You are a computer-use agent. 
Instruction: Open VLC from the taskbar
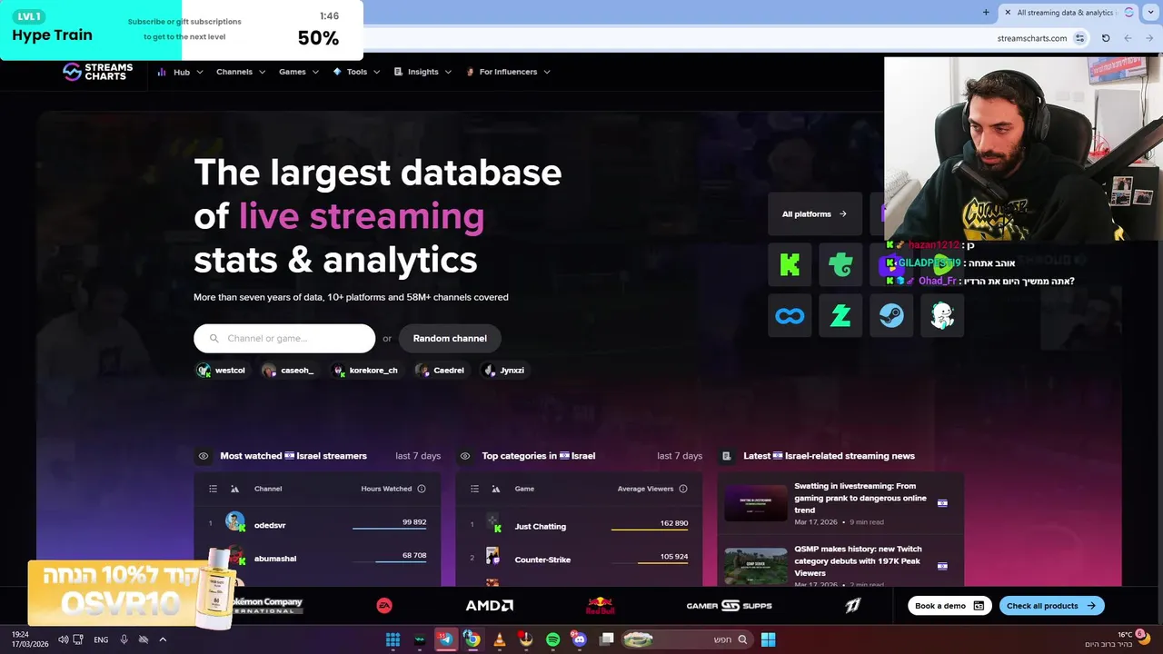pos(499,639)
